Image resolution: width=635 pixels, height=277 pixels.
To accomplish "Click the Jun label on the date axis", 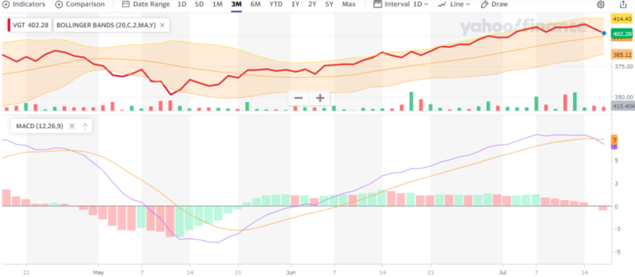I will 291,272.
